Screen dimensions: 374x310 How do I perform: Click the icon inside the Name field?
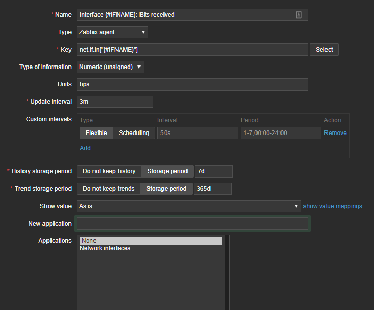[x=299, y=15]
